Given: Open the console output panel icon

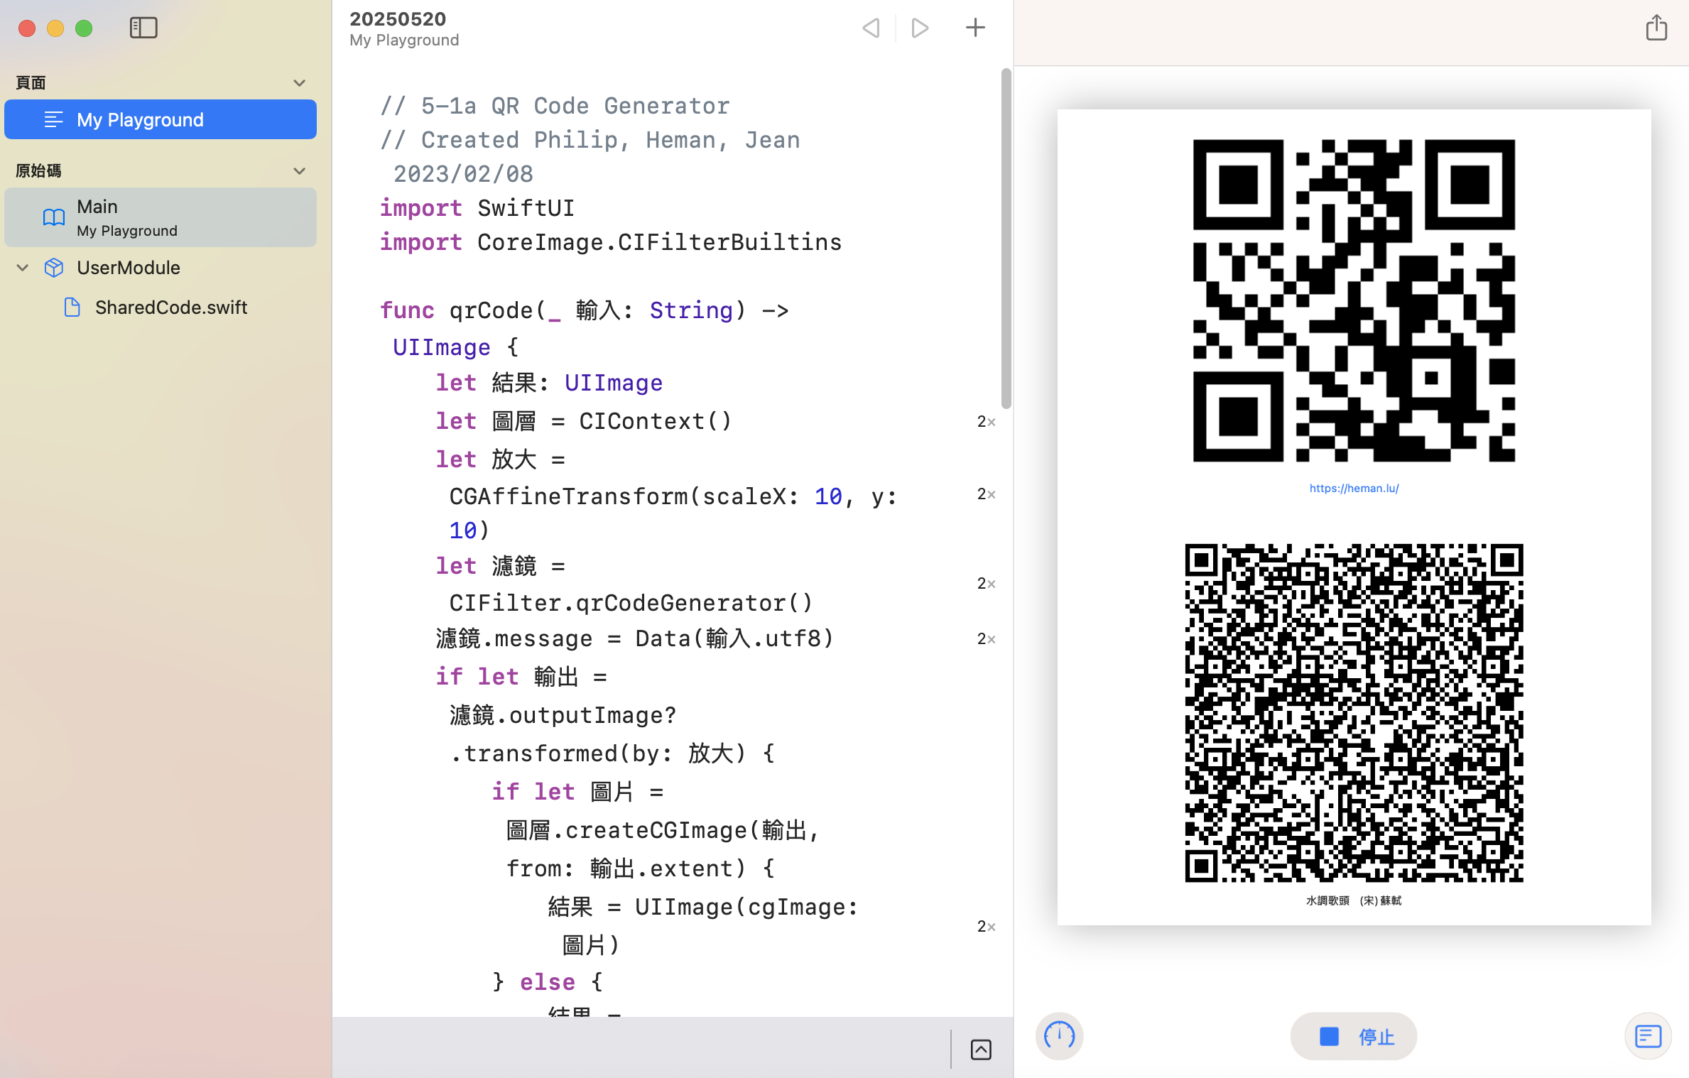Looking at the screenshot, I should (x=1647, y=1035).
